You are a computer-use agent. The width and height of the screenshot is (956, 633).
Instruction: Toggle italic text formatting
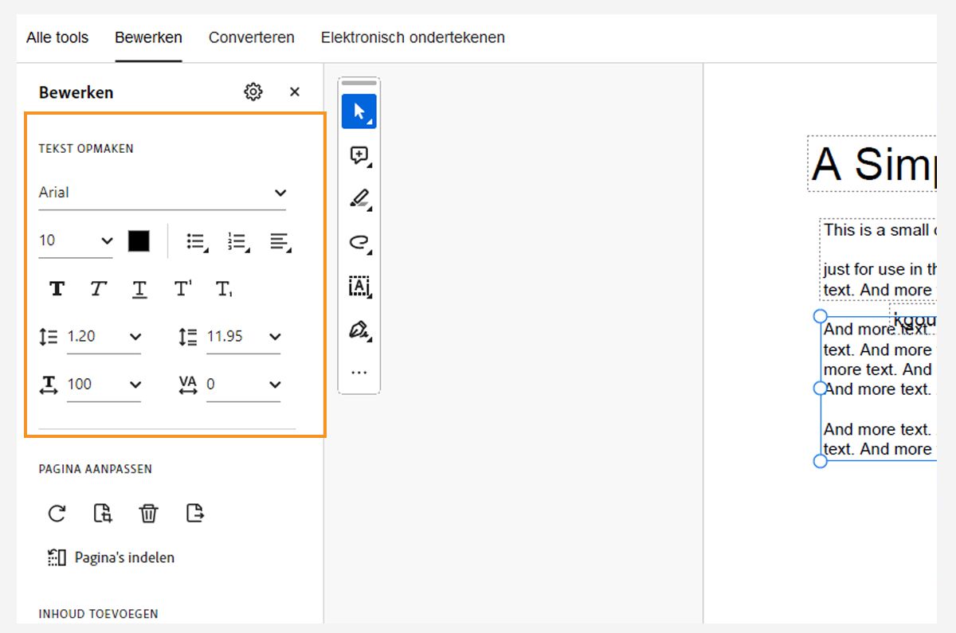click(x=98, y=288)
